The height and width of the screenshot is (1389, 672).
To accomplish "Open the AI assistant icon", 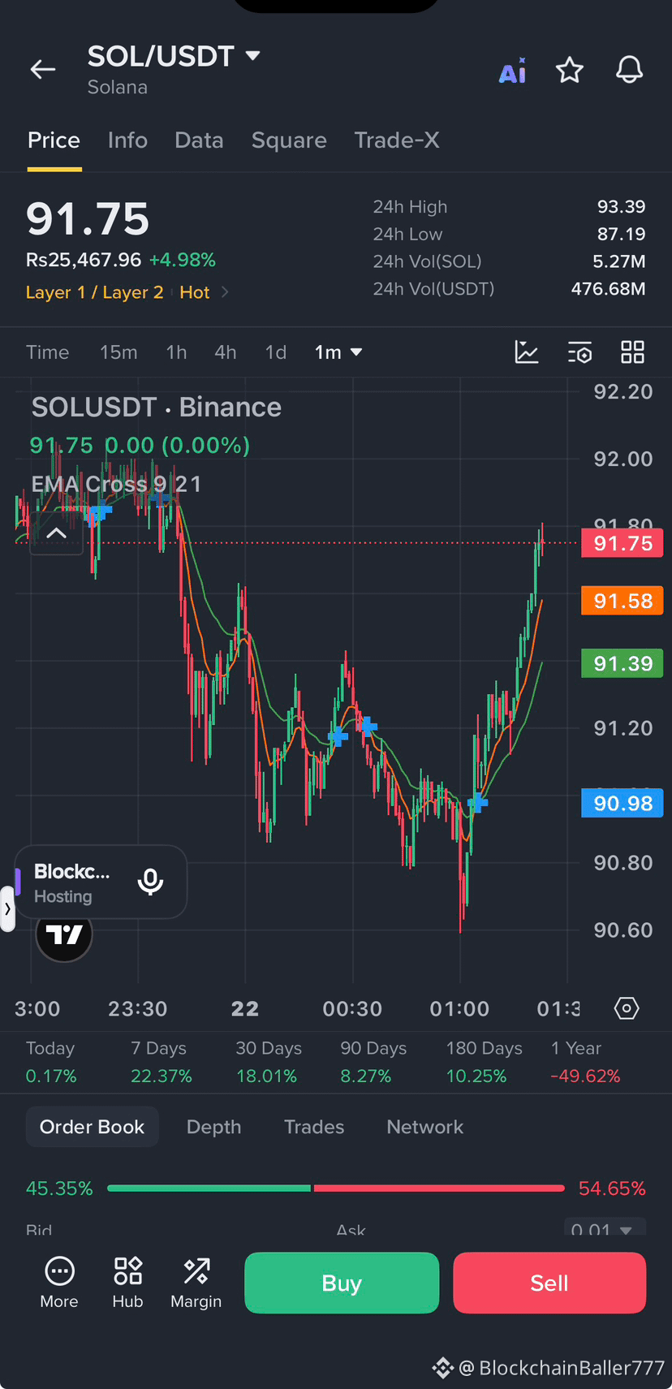I will pos(512,71).
